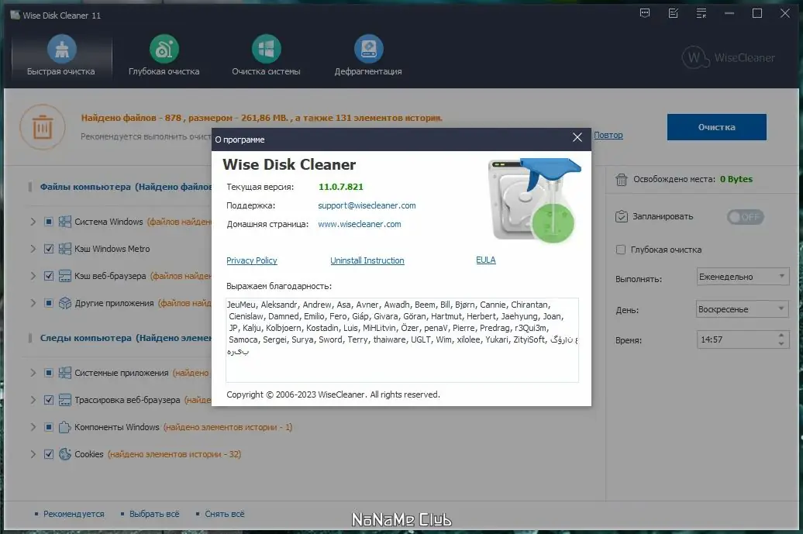The image size is (803, 534).
Task: Select the Файлы компьютера section header
Action: [126, 187]
